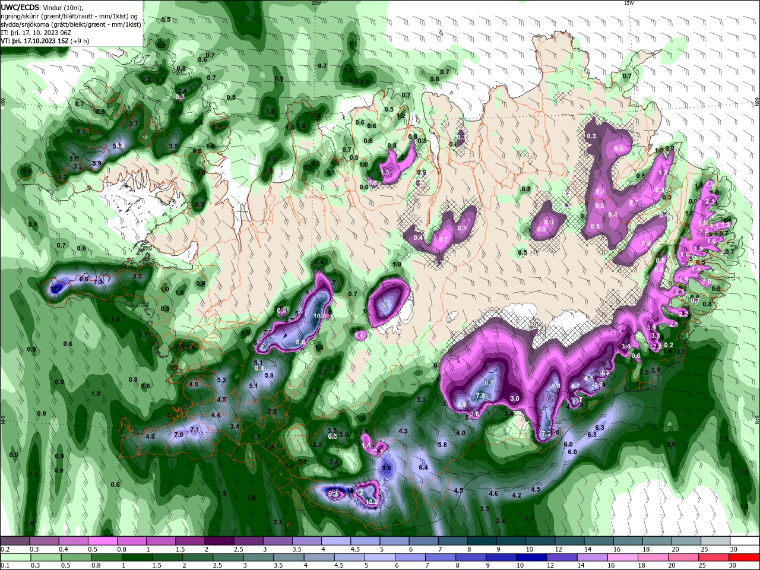Viewport: 760px width, 570px height.
Task: Click the palest green 0.1 swatch in lower legend
Action: pyautogui.click(x=15, y=558)
